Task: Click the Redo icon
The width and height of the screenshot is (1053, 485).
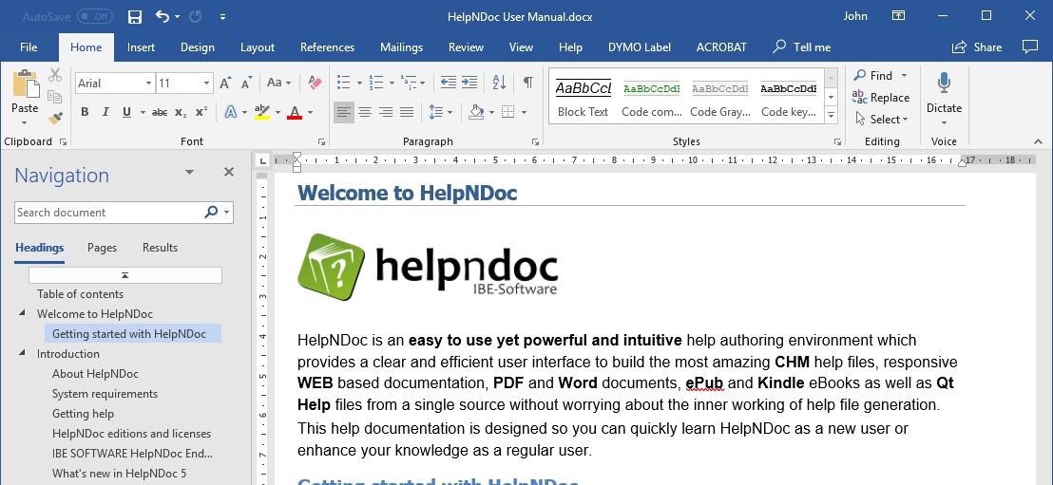Action: point(196,16)
